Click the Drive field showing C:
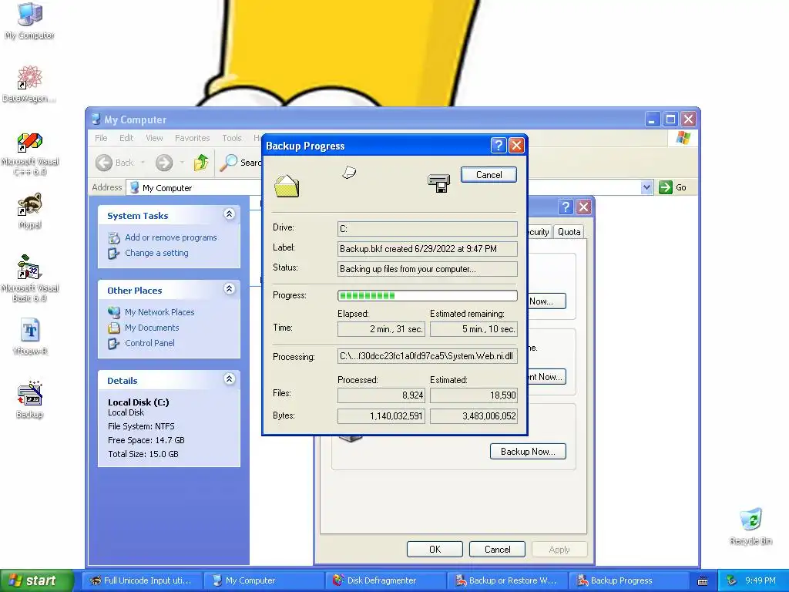The image size is (789, 592). point(427,228)
